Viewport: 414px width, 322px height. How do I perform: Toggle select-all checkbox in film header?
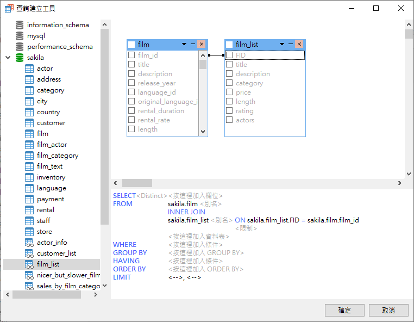pyautogui.click(x=131, y=45)
